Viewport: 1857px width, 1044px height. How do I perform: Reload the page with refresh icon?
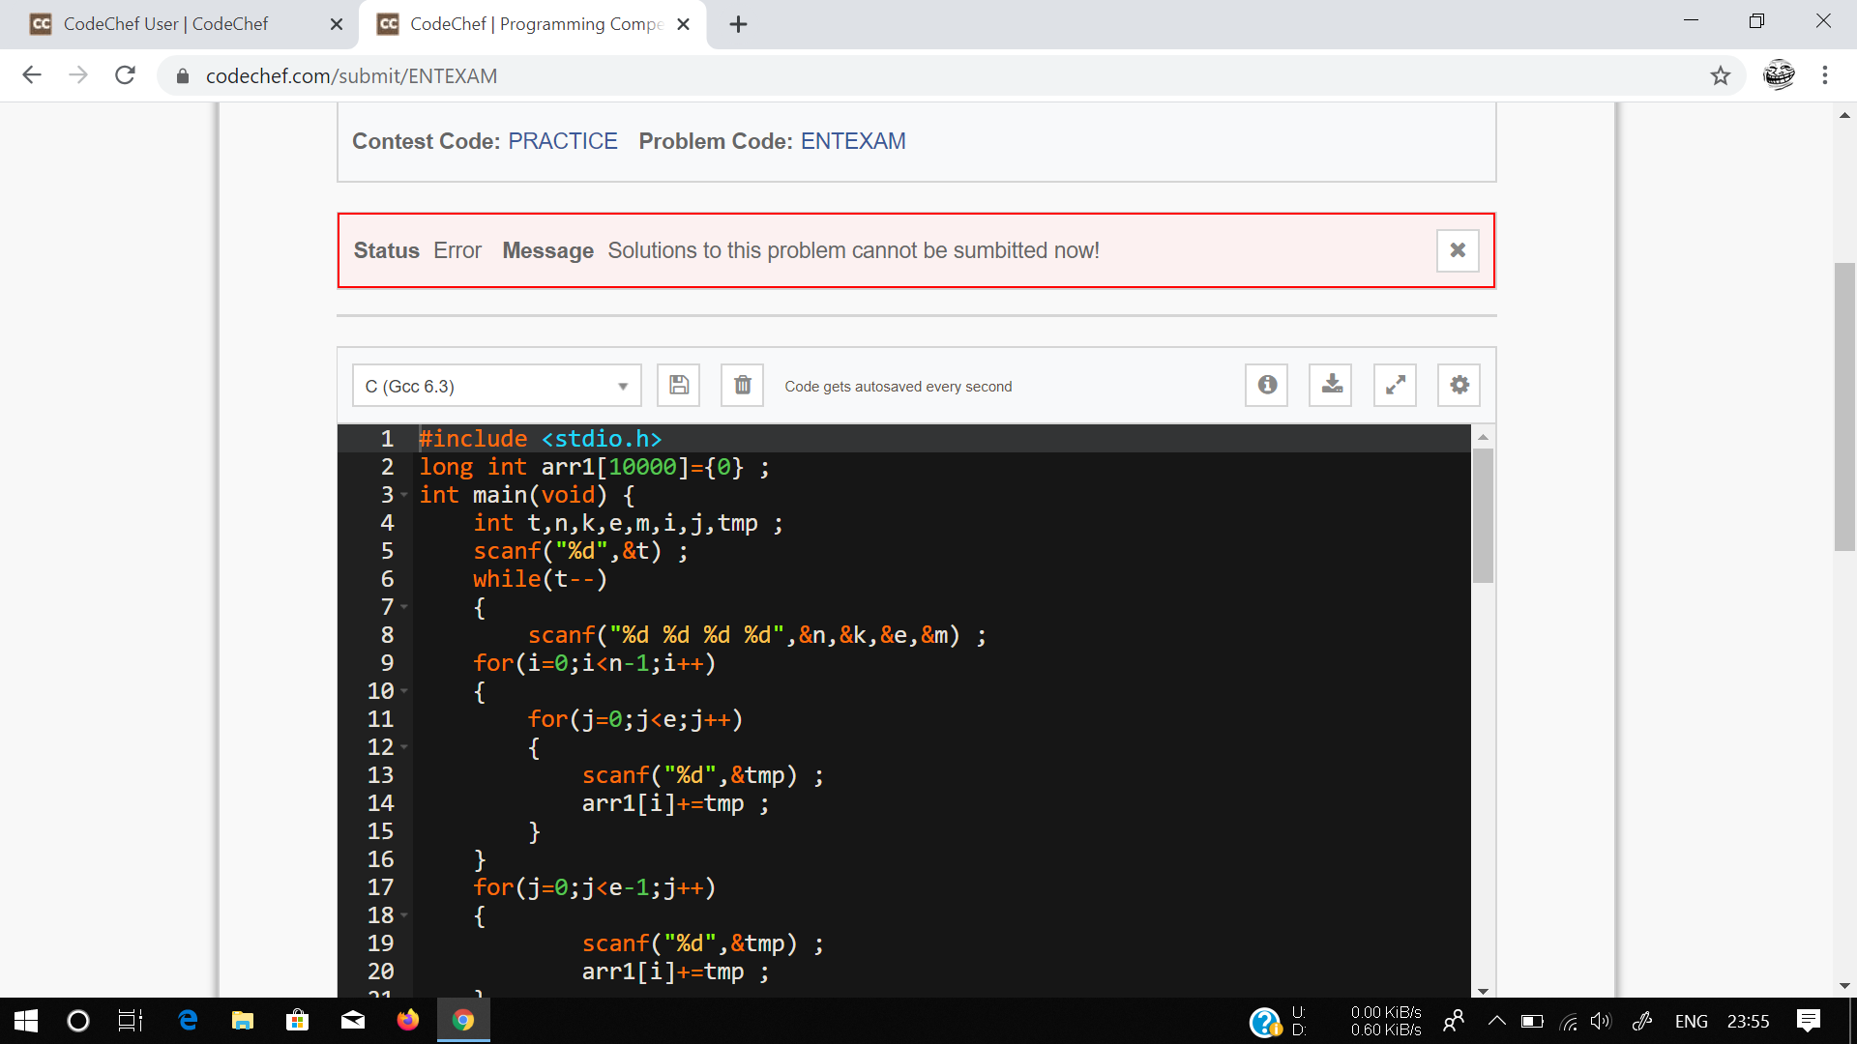pos(125,75)
